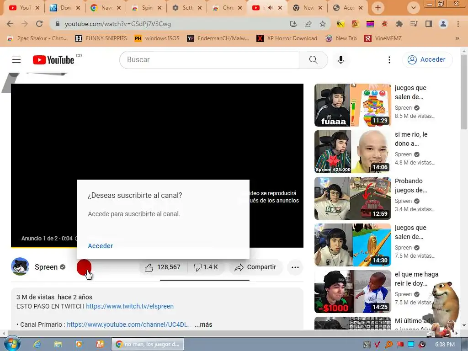Click the red subscribe button beside Spreen
Image resolution: width=468 pixels, height=351 pixels.
click(x=84, y=267)
